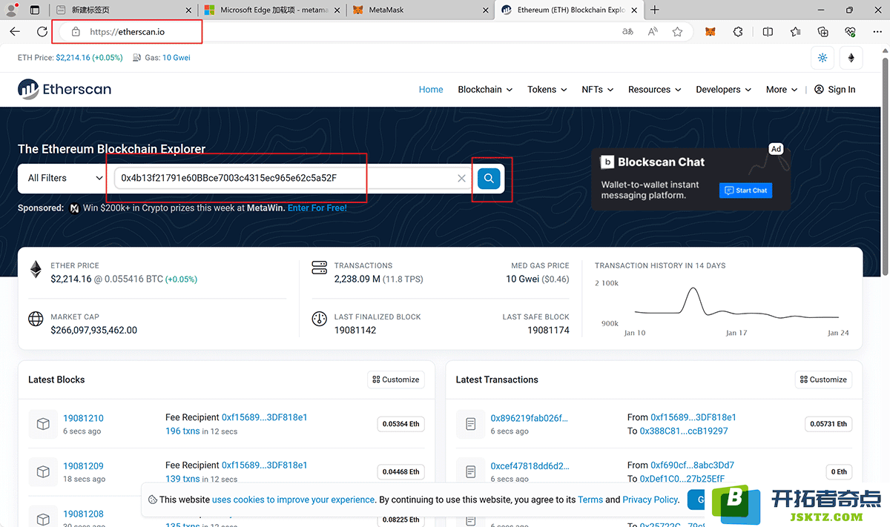Viewport: 890px width, 527px height.
Task: Open Customize for Latest Blocks
Action: [x=396, y=379]
